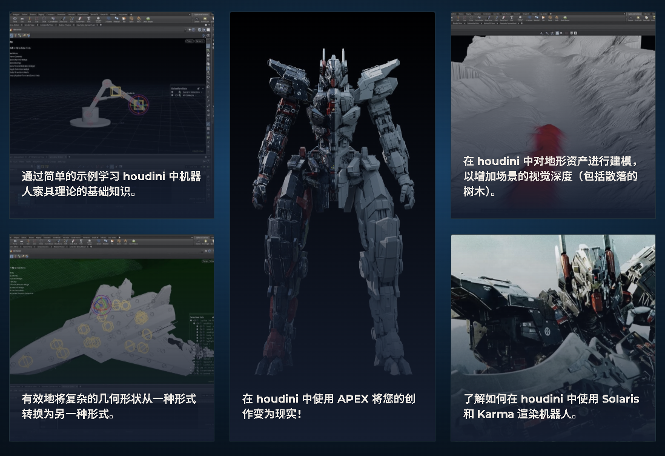
Task: Open the standing mech robot APEX card
Action: 332,226
